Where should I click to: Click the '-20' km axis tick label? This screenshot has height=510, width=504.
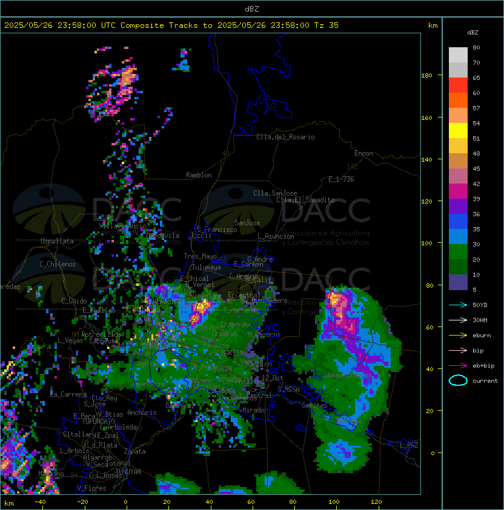pyautogui.click(x=82, y=502)
